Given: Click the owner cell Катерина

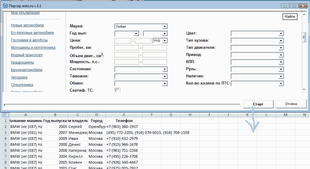Looking at the screenshot, I should [78, 151].
